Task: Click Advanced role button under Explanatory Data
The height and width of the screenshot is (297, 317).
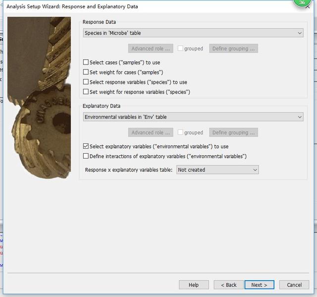Action: click(x=151, y=132)
